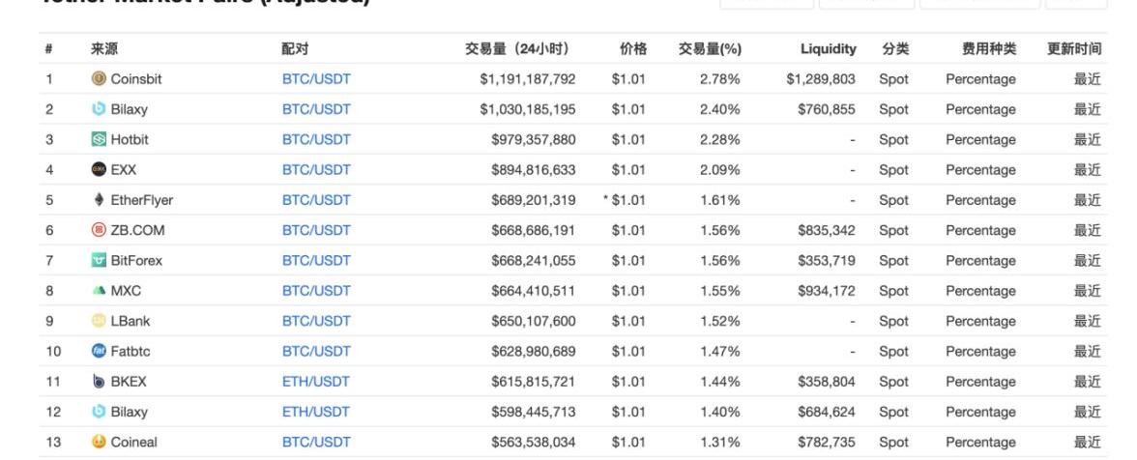
Task: Open the Coineal exchange name link
Action: click(x=134, y=443)
